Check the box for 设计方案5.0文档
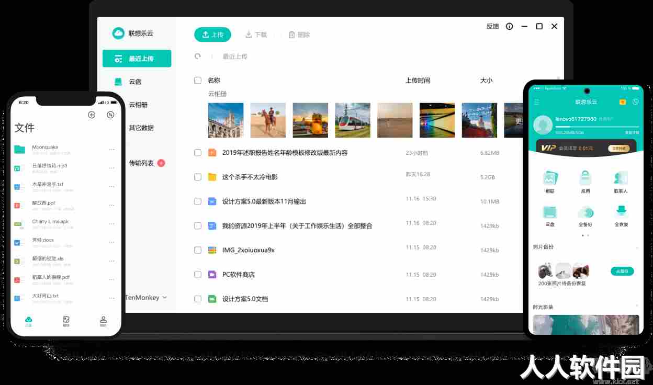The height and width of the screenshot is (385, 653). tap(198, 299)
